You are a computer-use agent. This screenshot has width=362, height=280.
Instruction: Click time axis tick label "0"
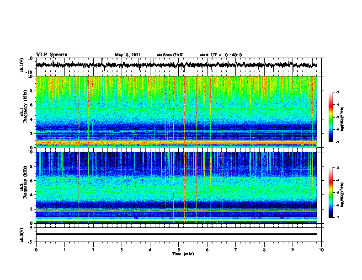(x=36, y=250)
